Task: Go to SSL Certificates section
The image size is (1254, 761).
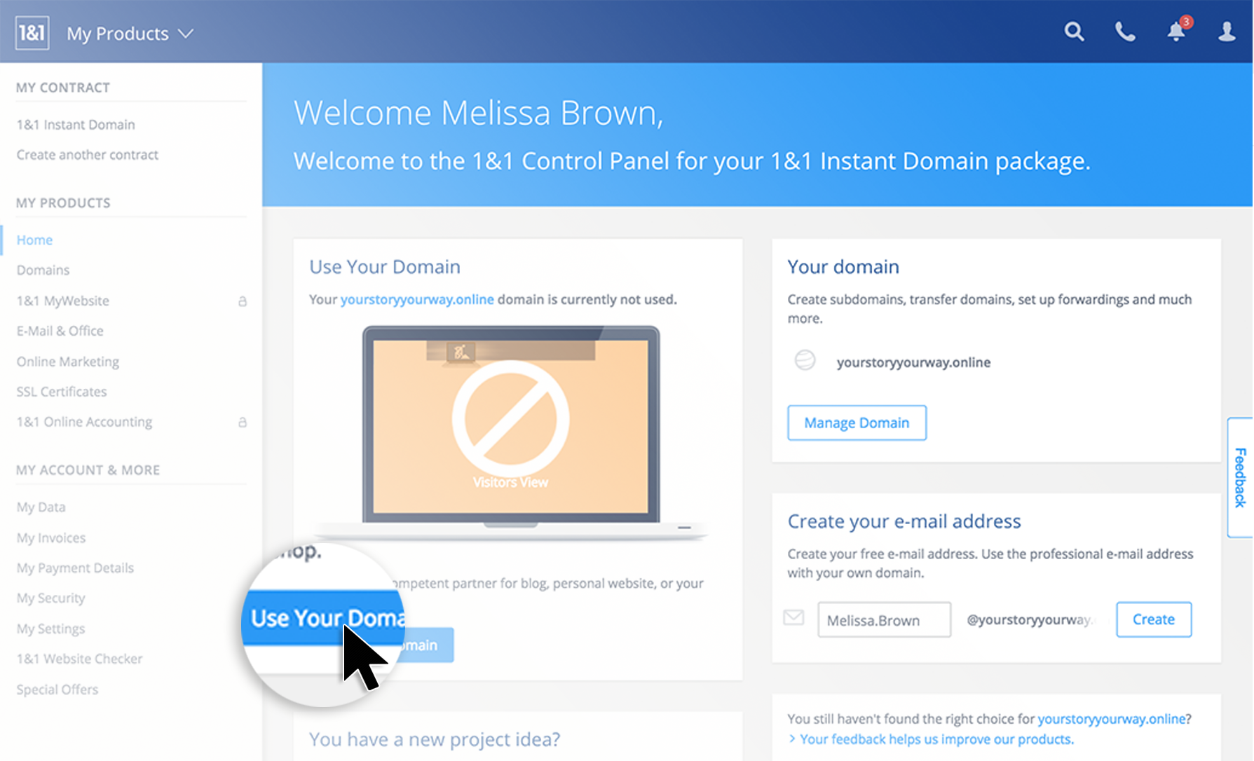Action: [x=62, y=392]
